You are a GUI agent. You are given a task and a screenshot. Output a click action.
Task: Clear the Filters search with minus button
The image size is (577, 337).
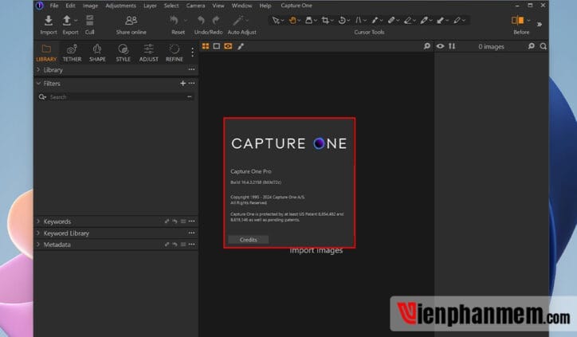coord(190,96)
